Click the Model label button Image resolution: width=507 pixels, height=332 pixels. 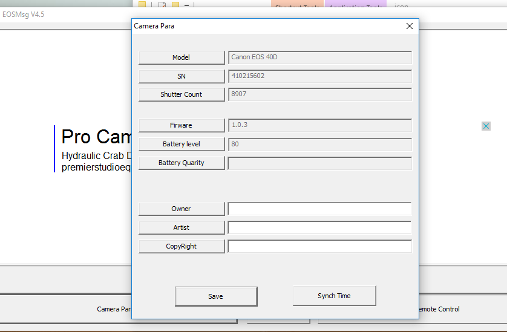[x=182, y=57]
